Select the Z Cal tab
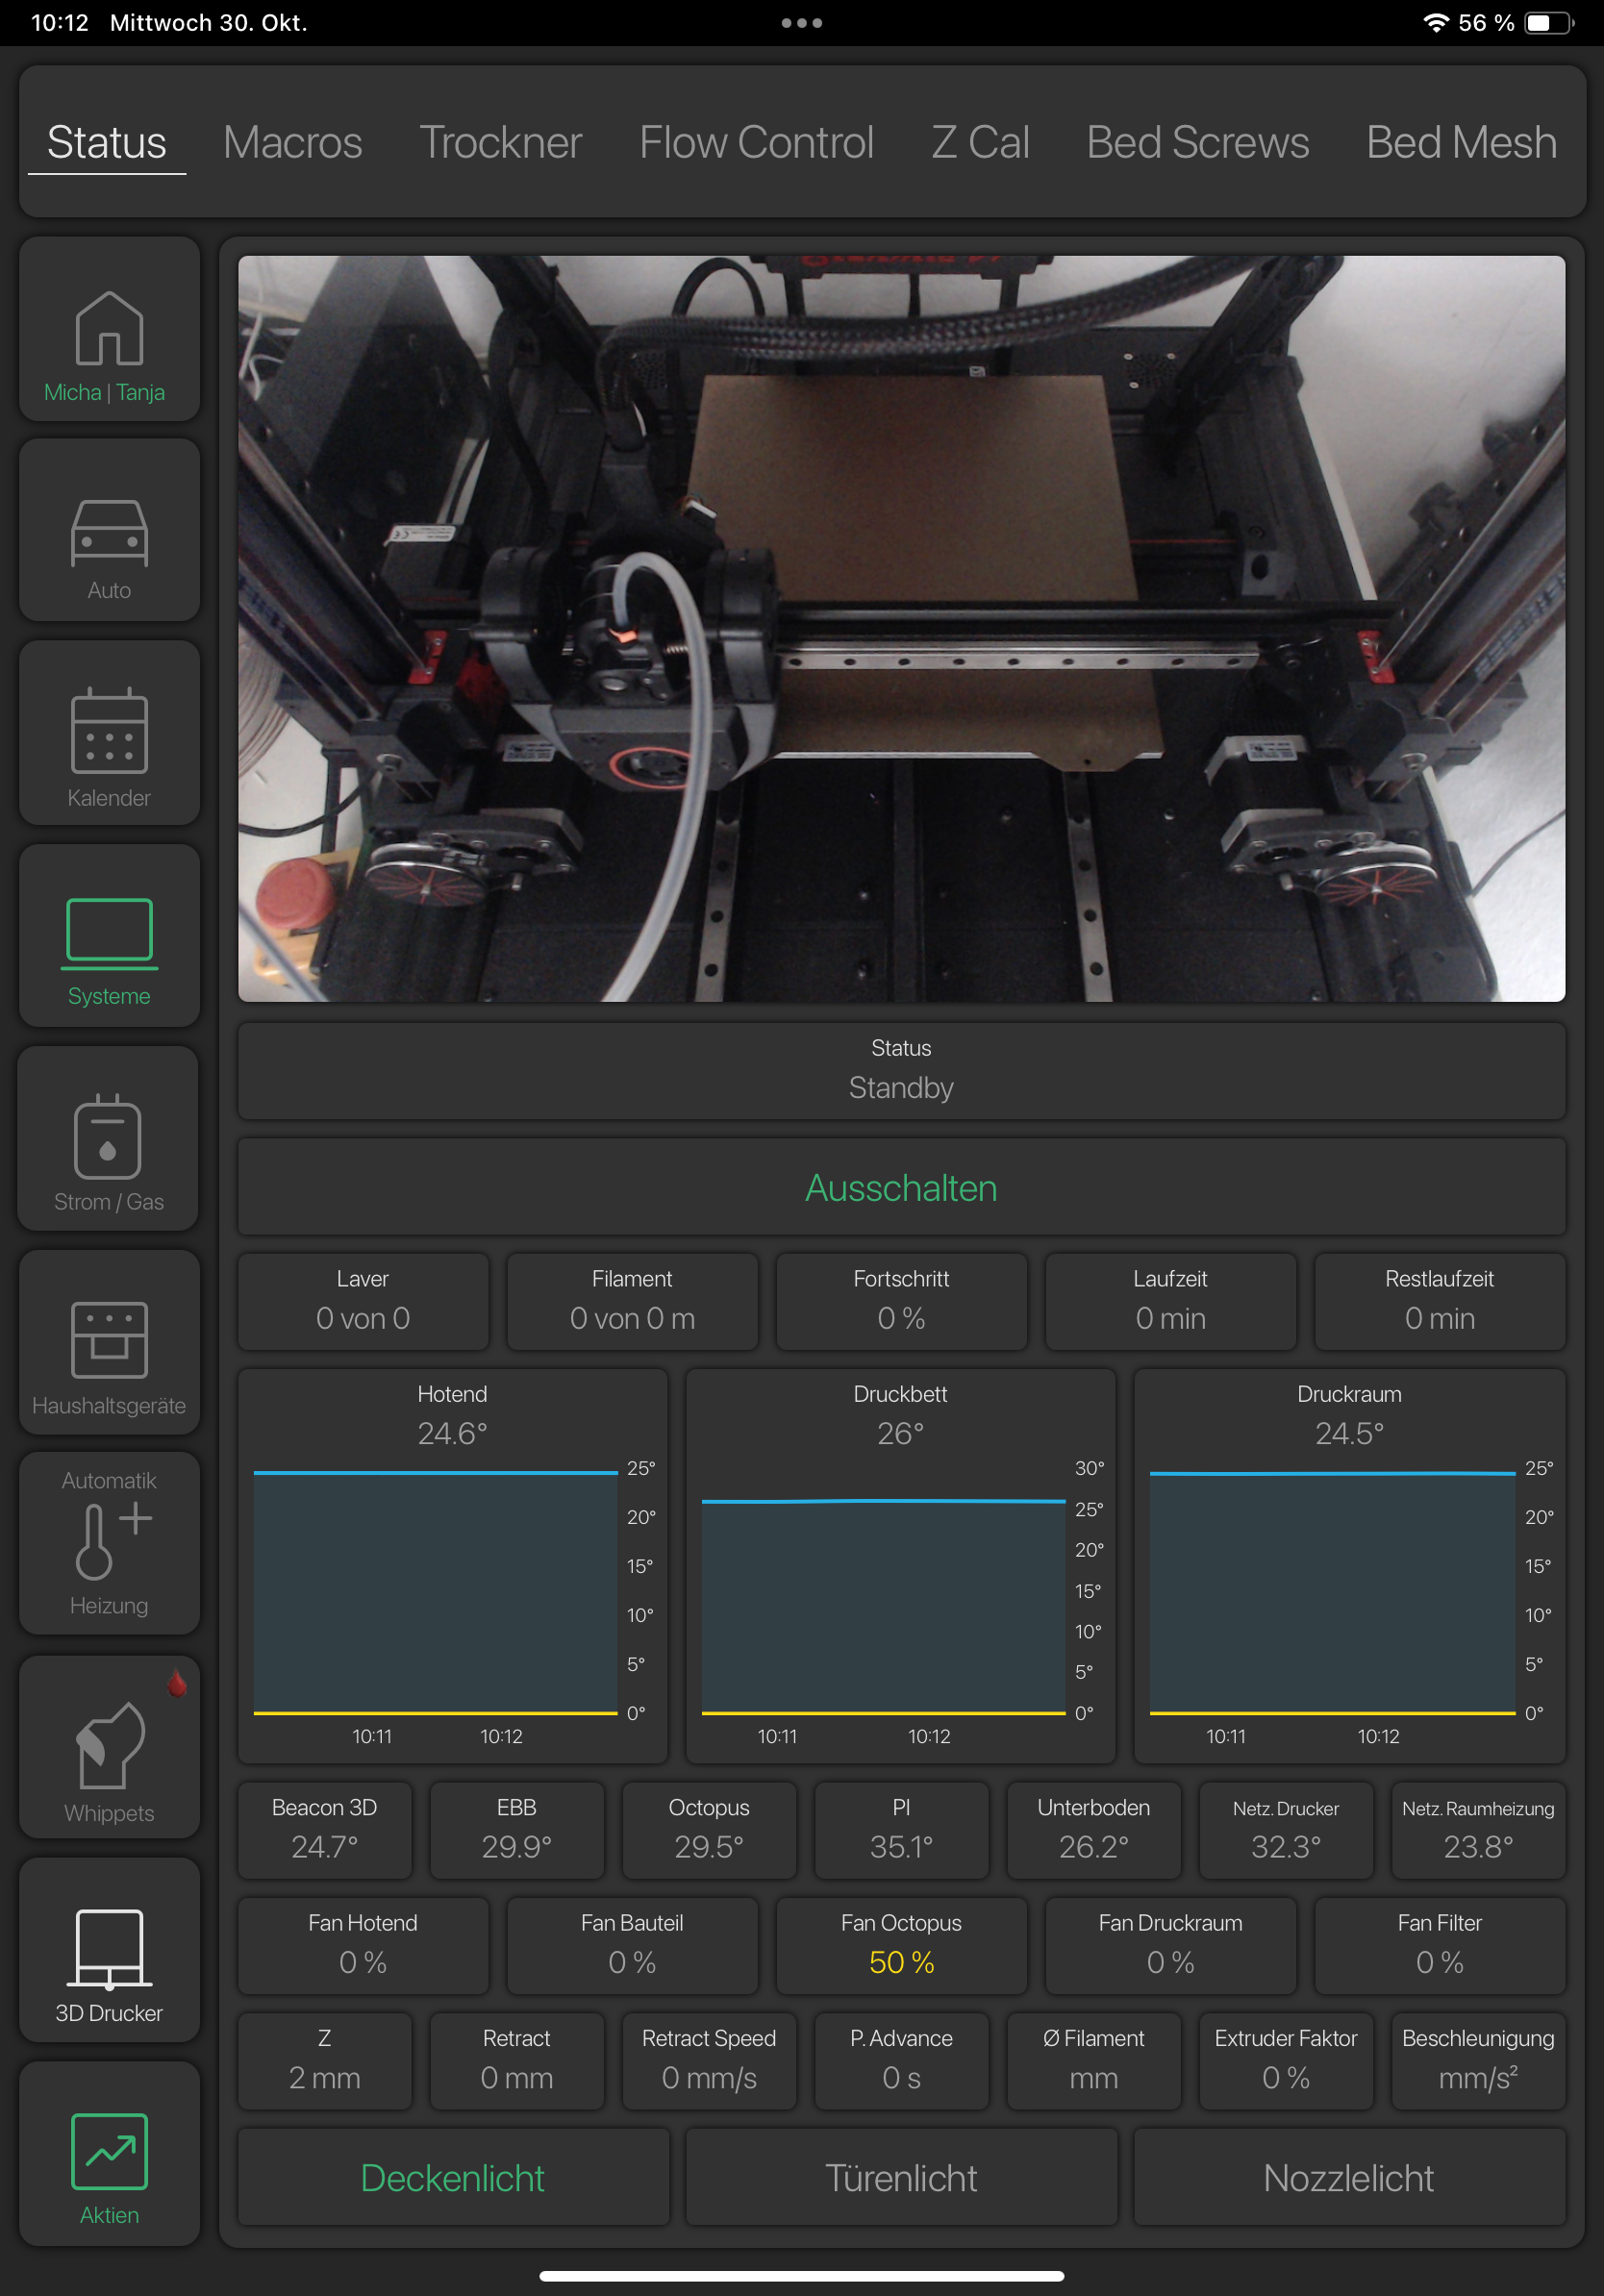This screenshot has width=1604, height=2296. [x=981, y=142]
